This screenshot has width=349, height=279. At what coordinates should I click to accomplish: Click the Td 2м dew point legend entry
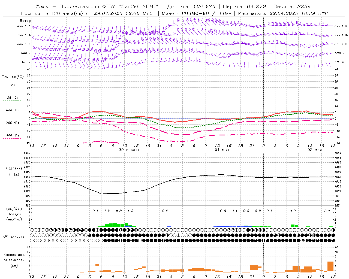13,98
